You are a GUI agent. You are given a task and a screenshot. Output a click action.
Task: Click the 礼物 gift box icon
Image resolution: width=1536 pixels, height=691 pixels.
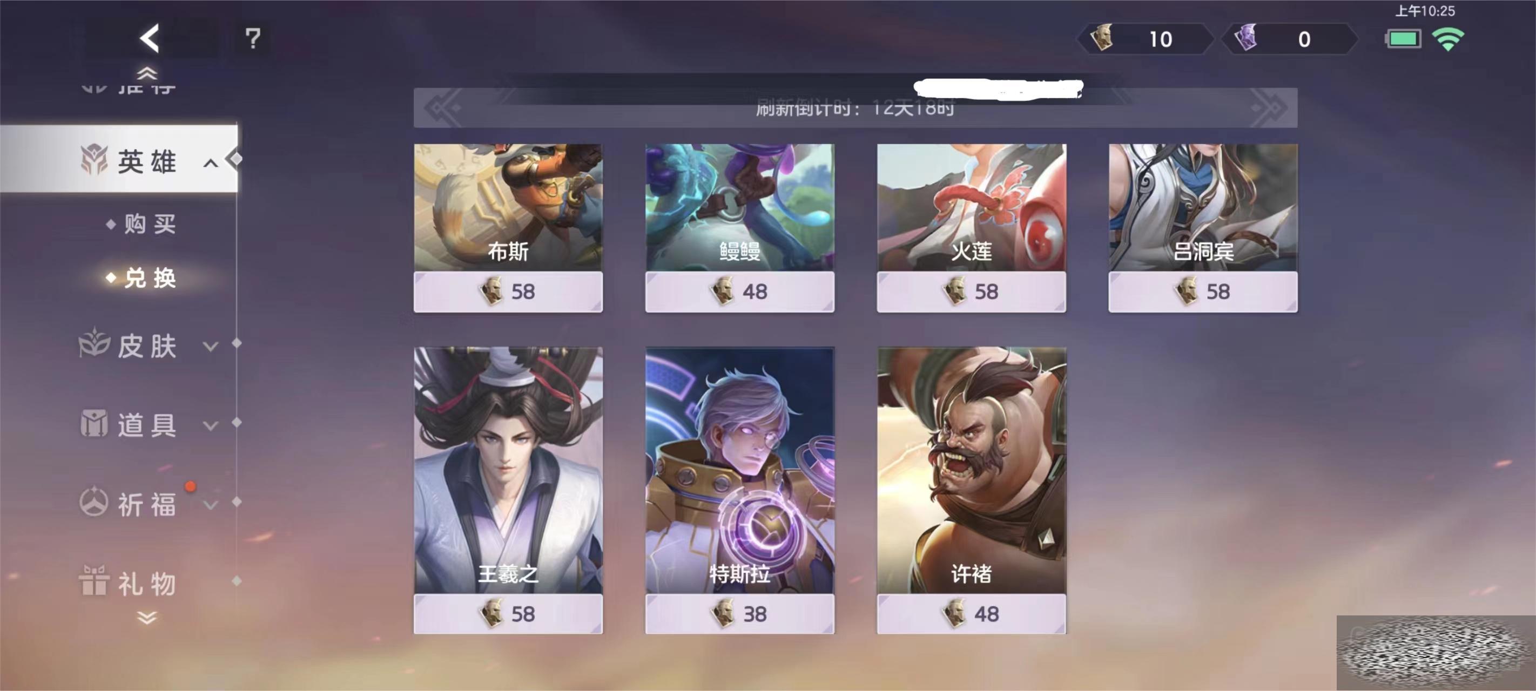[x=94, y=581]
